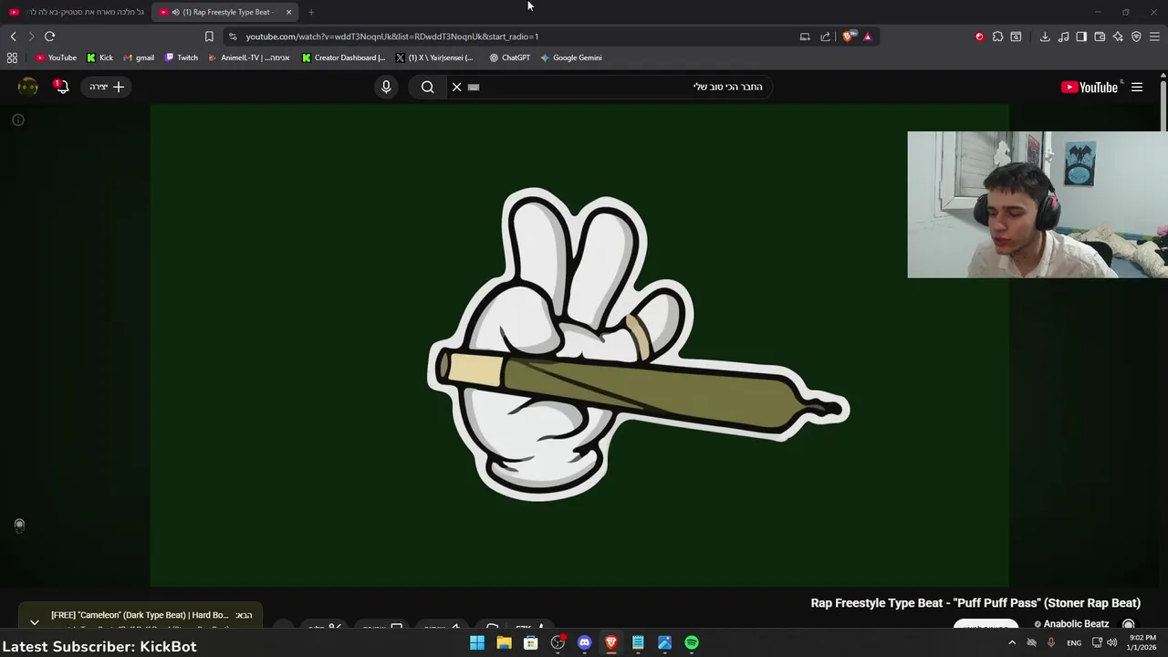
Task: Open the YouTube guide hamburger menu
Action: coord(1137,87)
